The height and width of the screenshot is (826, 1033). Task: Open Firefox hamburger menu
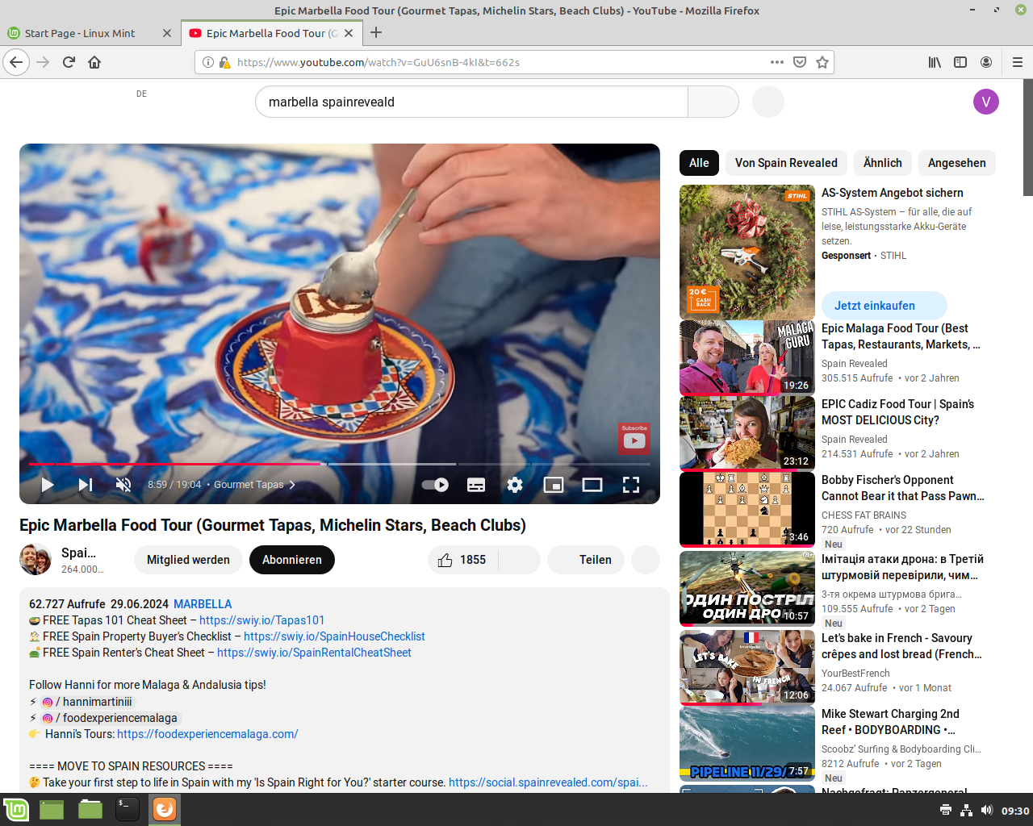(x=1018, y=62)
